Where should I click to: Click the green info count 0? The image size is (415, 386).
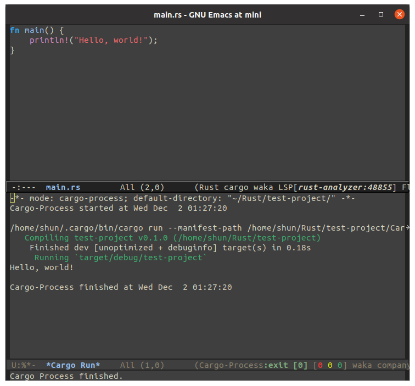(340, 365)
